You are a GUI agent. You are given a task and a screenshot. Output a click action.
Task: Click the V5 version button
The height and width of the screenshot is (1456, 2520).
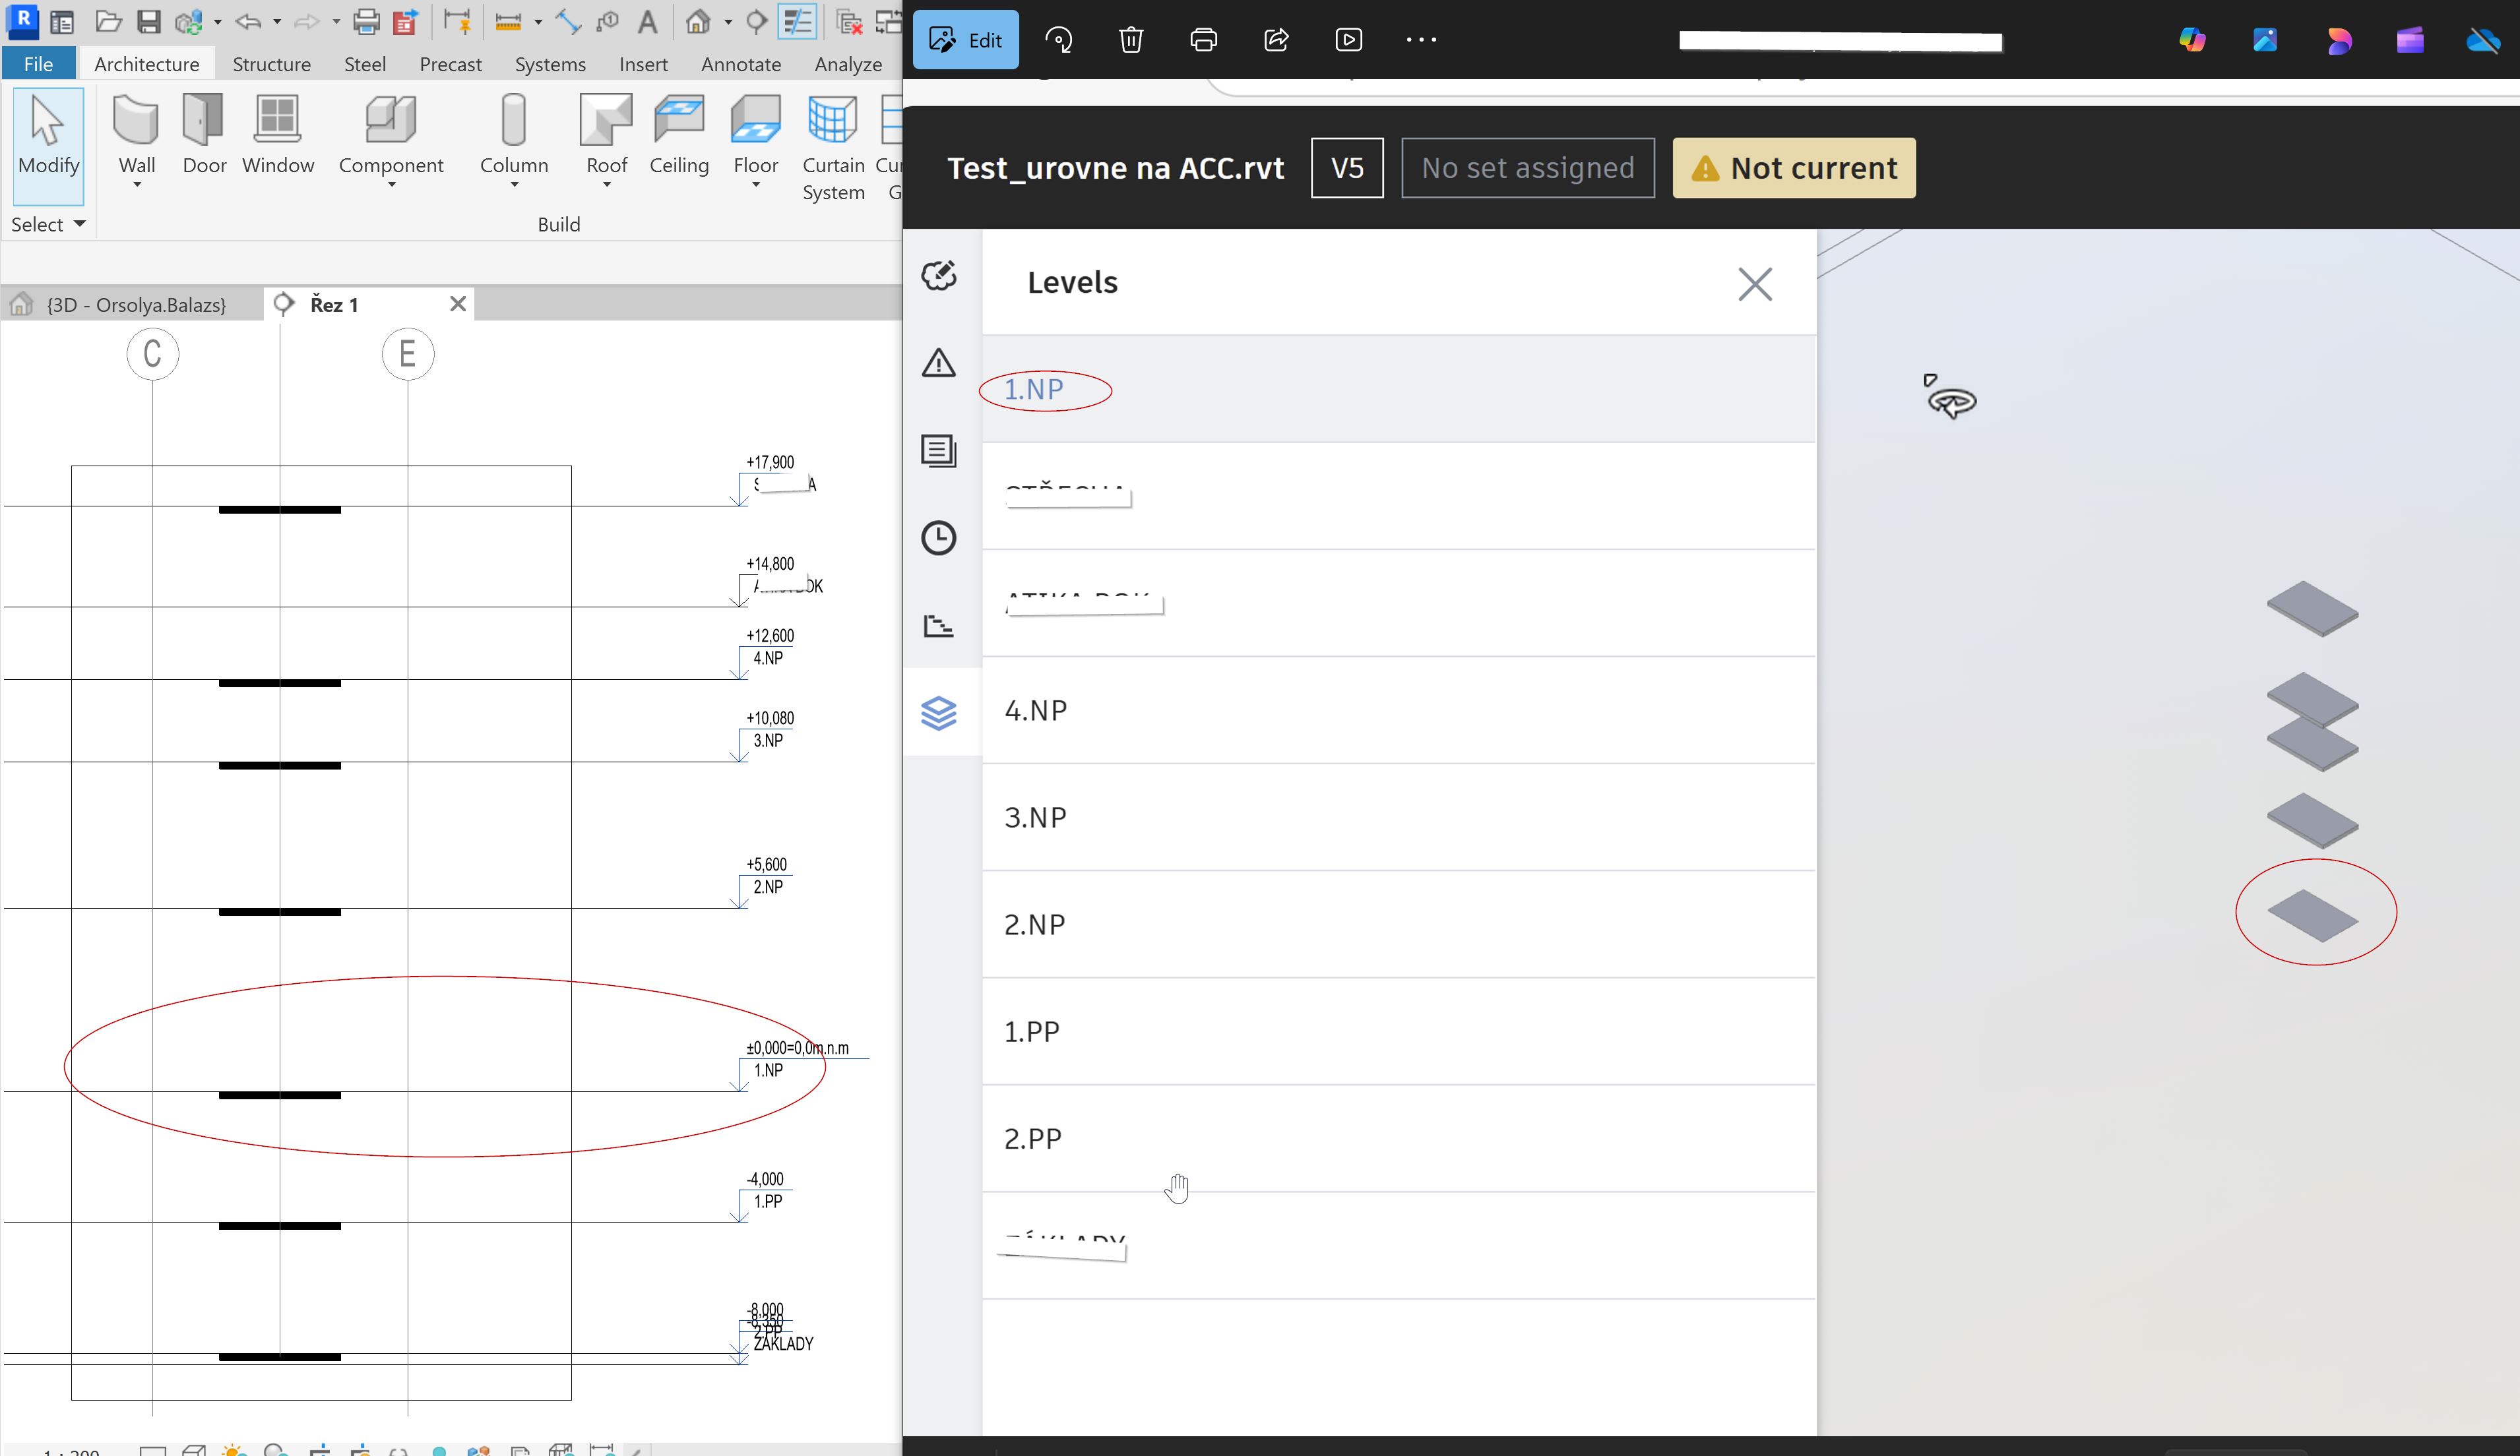pyautogui.click(x=1346, y=168)
